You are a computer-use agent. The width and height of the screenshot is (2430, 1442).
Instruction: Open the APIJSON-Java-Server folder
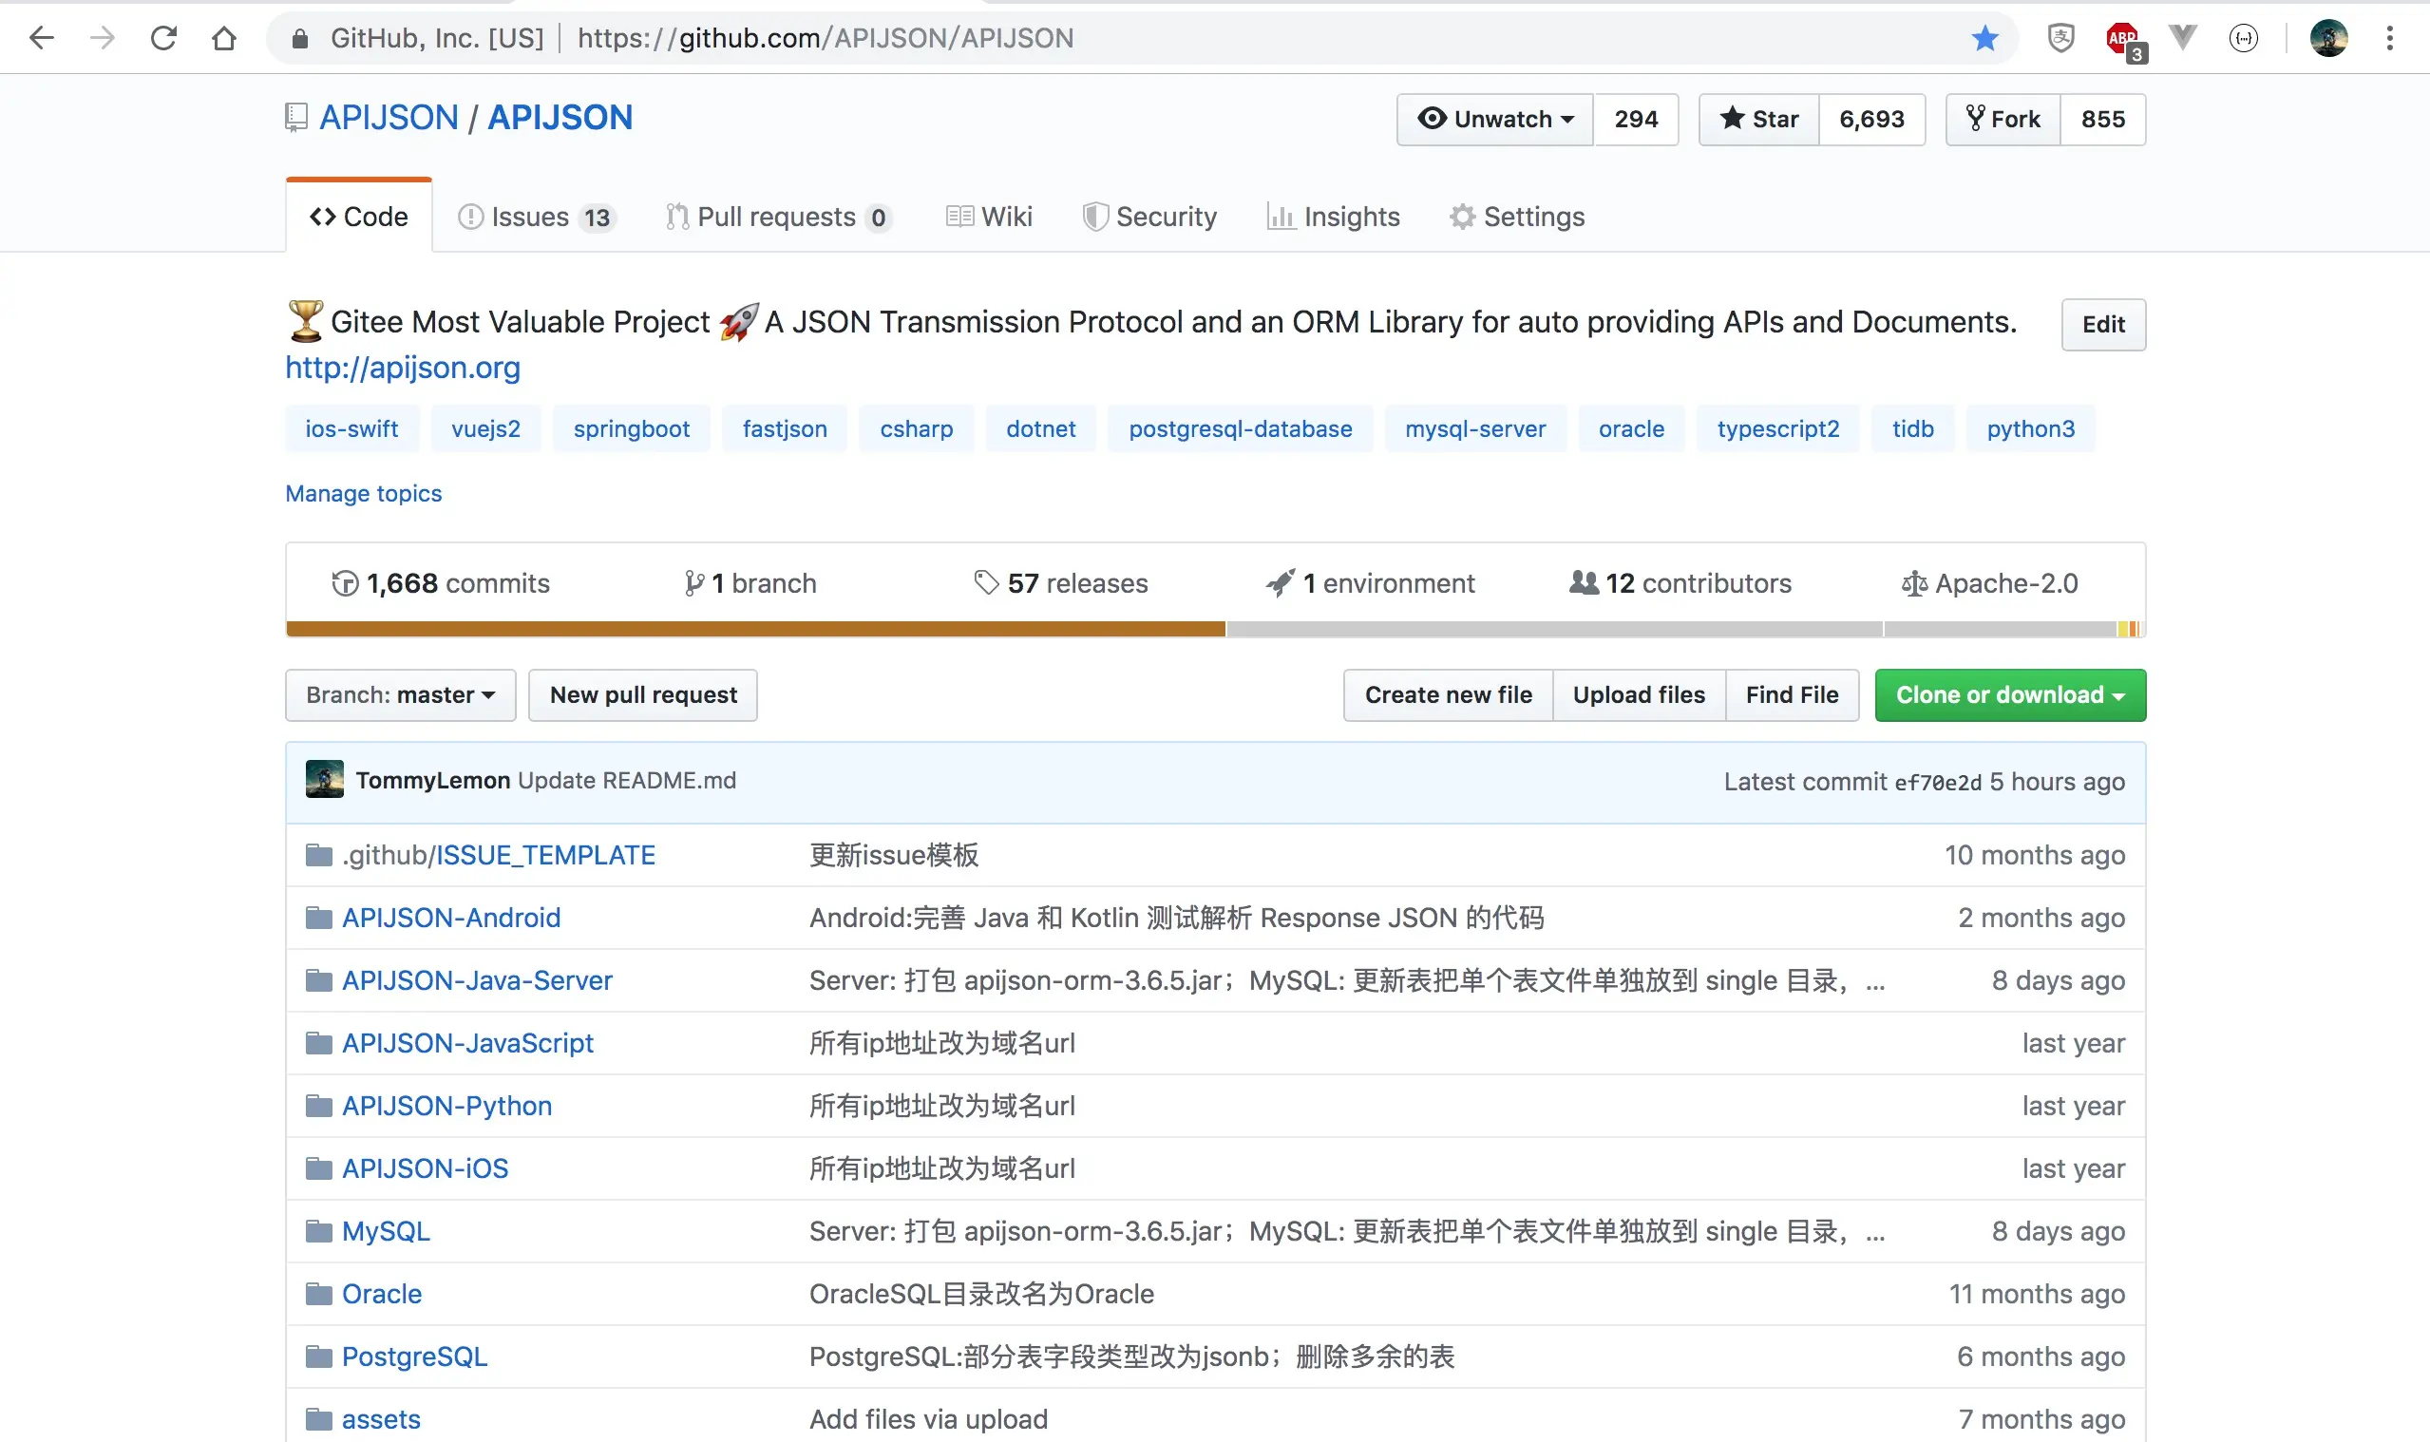click(x=476, y=980)
